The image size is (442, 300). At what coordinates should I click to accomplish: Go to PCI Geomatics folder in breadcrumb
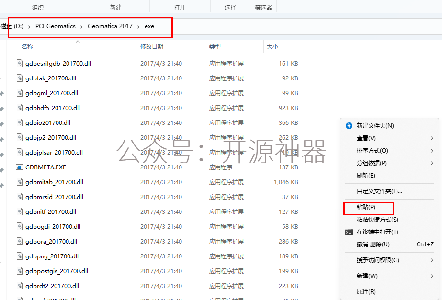pyautogui.click(x=56, y=26)
